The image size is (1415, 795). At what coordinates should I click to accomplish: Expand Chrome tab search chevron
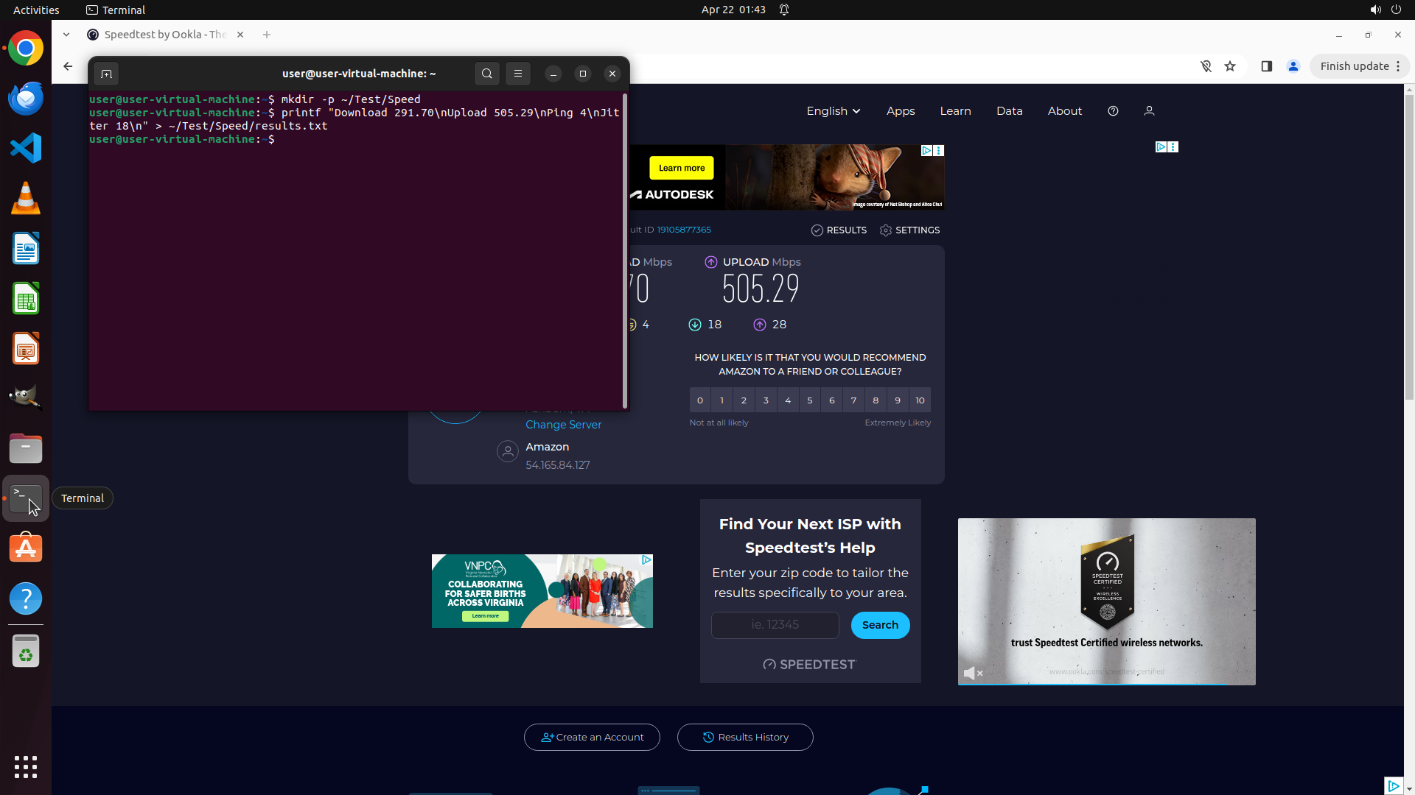66,35
